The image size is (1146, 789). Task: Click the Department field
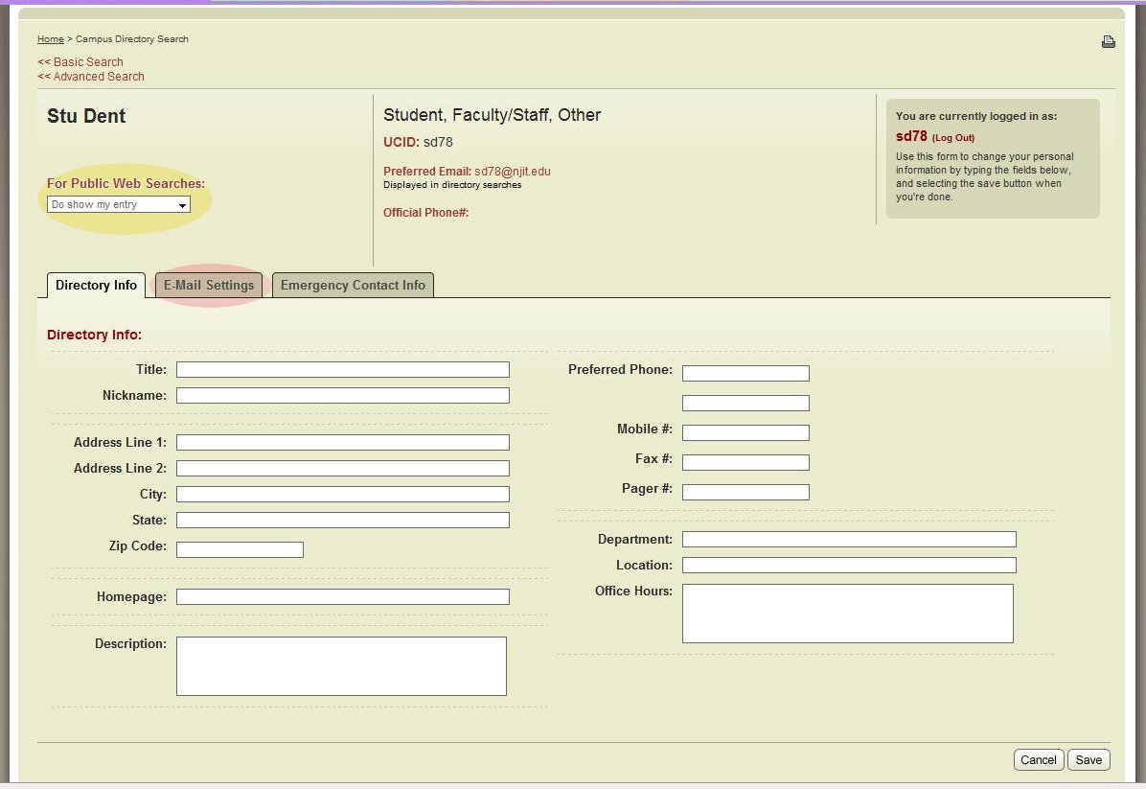click(x=848, y=539)
